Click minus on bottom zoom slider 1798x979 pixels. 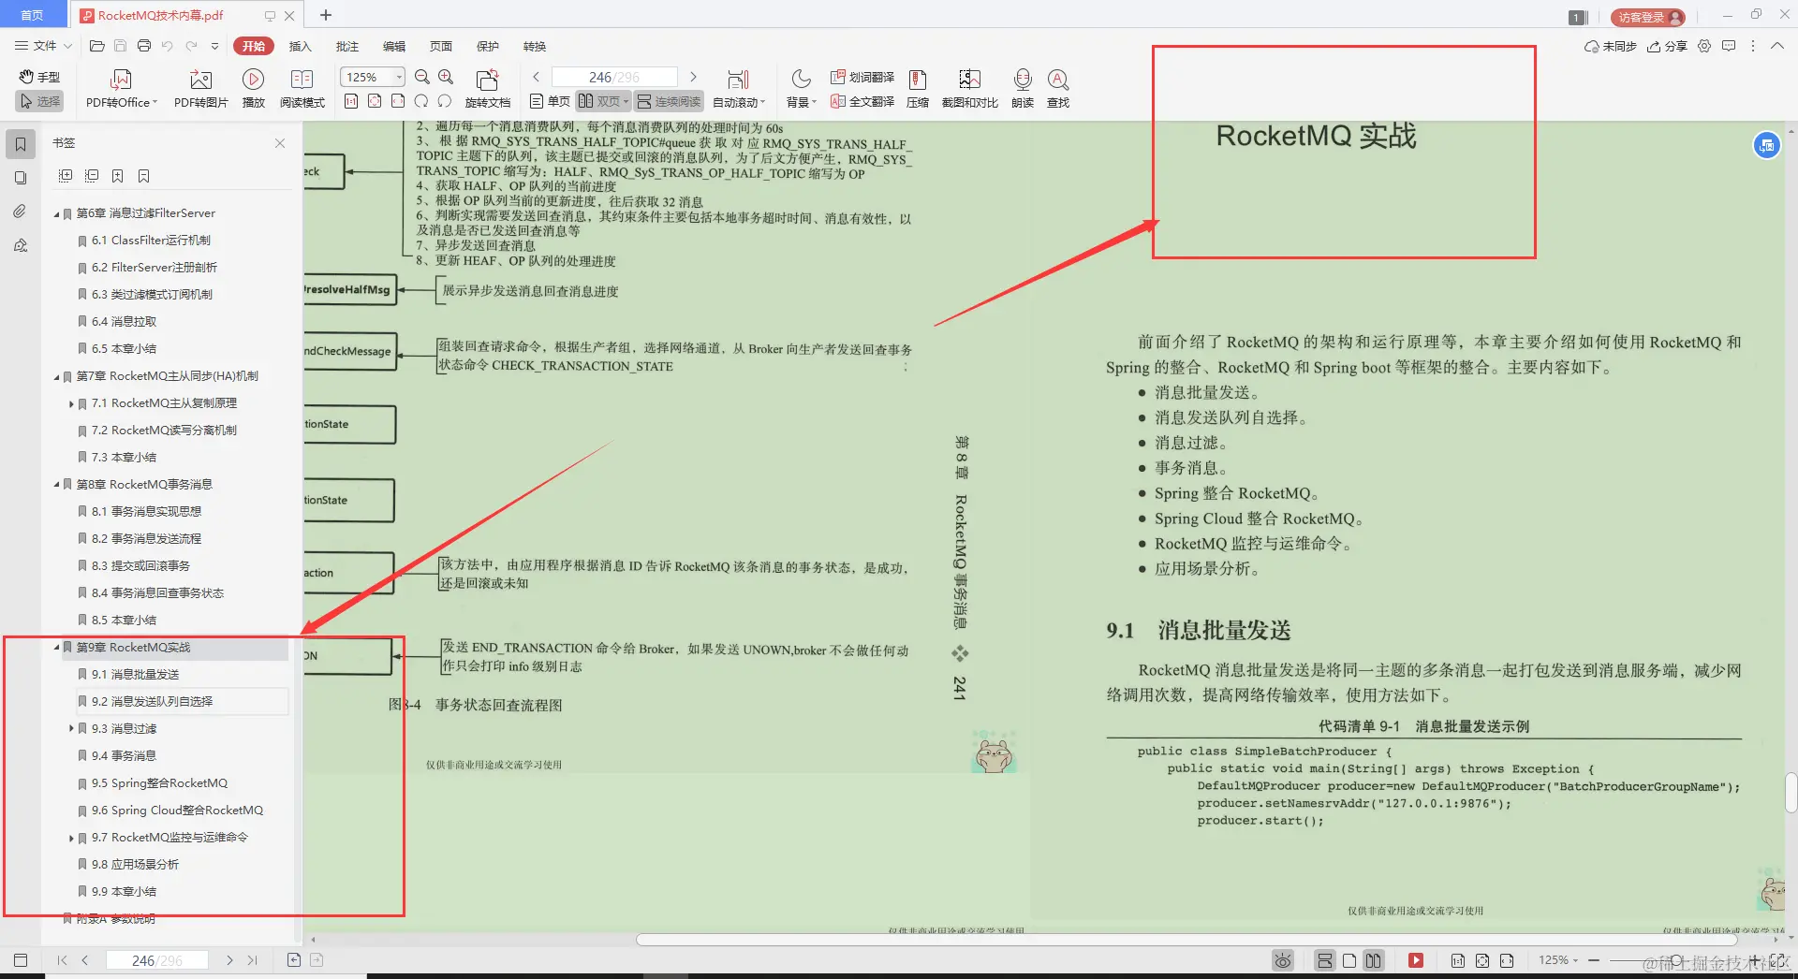point(1594,959)
